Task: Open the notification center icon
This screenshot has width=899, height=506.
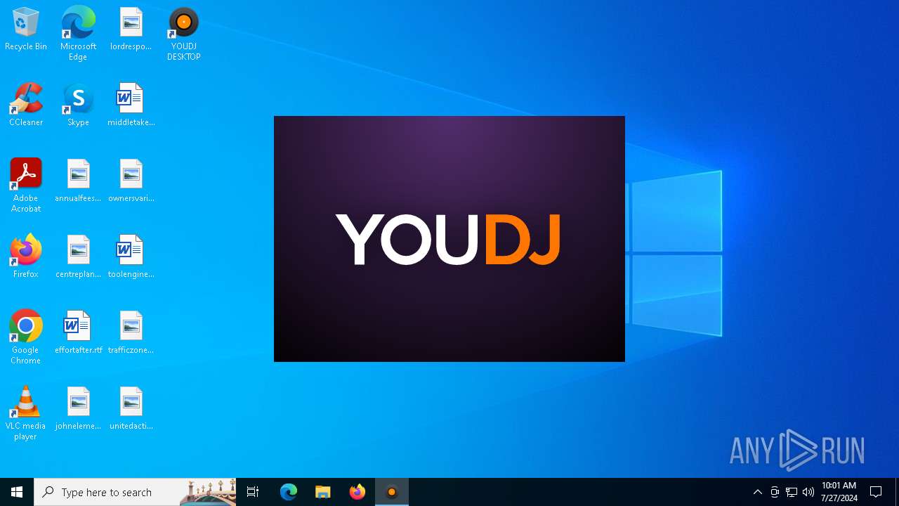Action: tap(877, 492)
